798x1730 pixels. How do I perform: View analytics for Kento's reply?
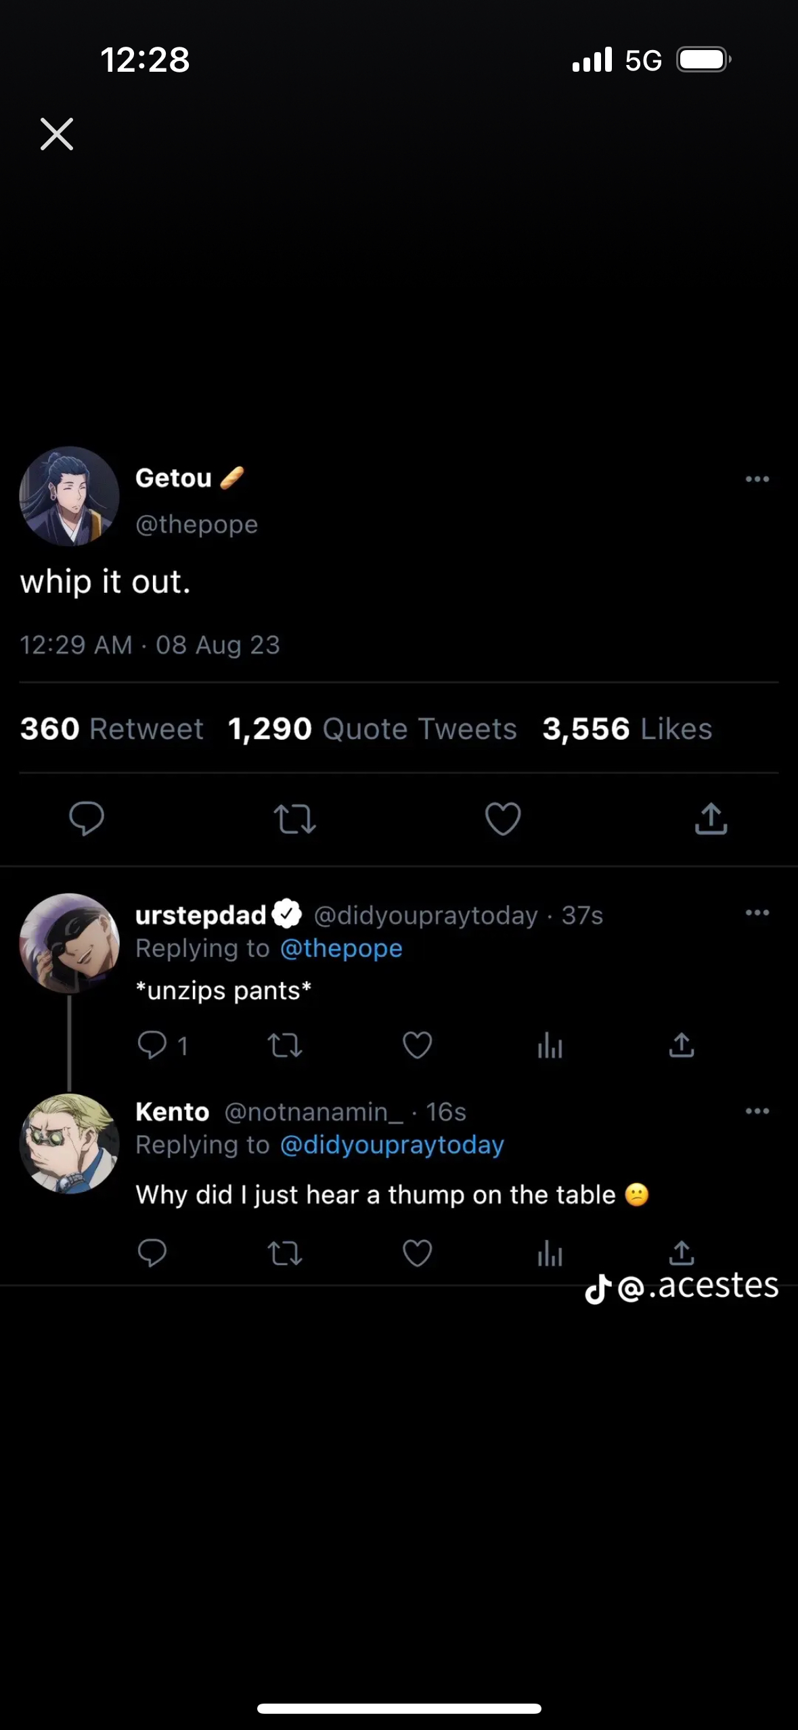[550, 1254]
